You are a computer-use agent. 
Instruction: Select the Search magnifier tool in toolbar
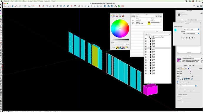(x=5, y=6)
